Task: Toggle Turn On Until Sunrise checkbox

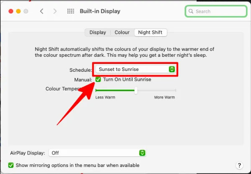Action: click(x=98, y=79)
